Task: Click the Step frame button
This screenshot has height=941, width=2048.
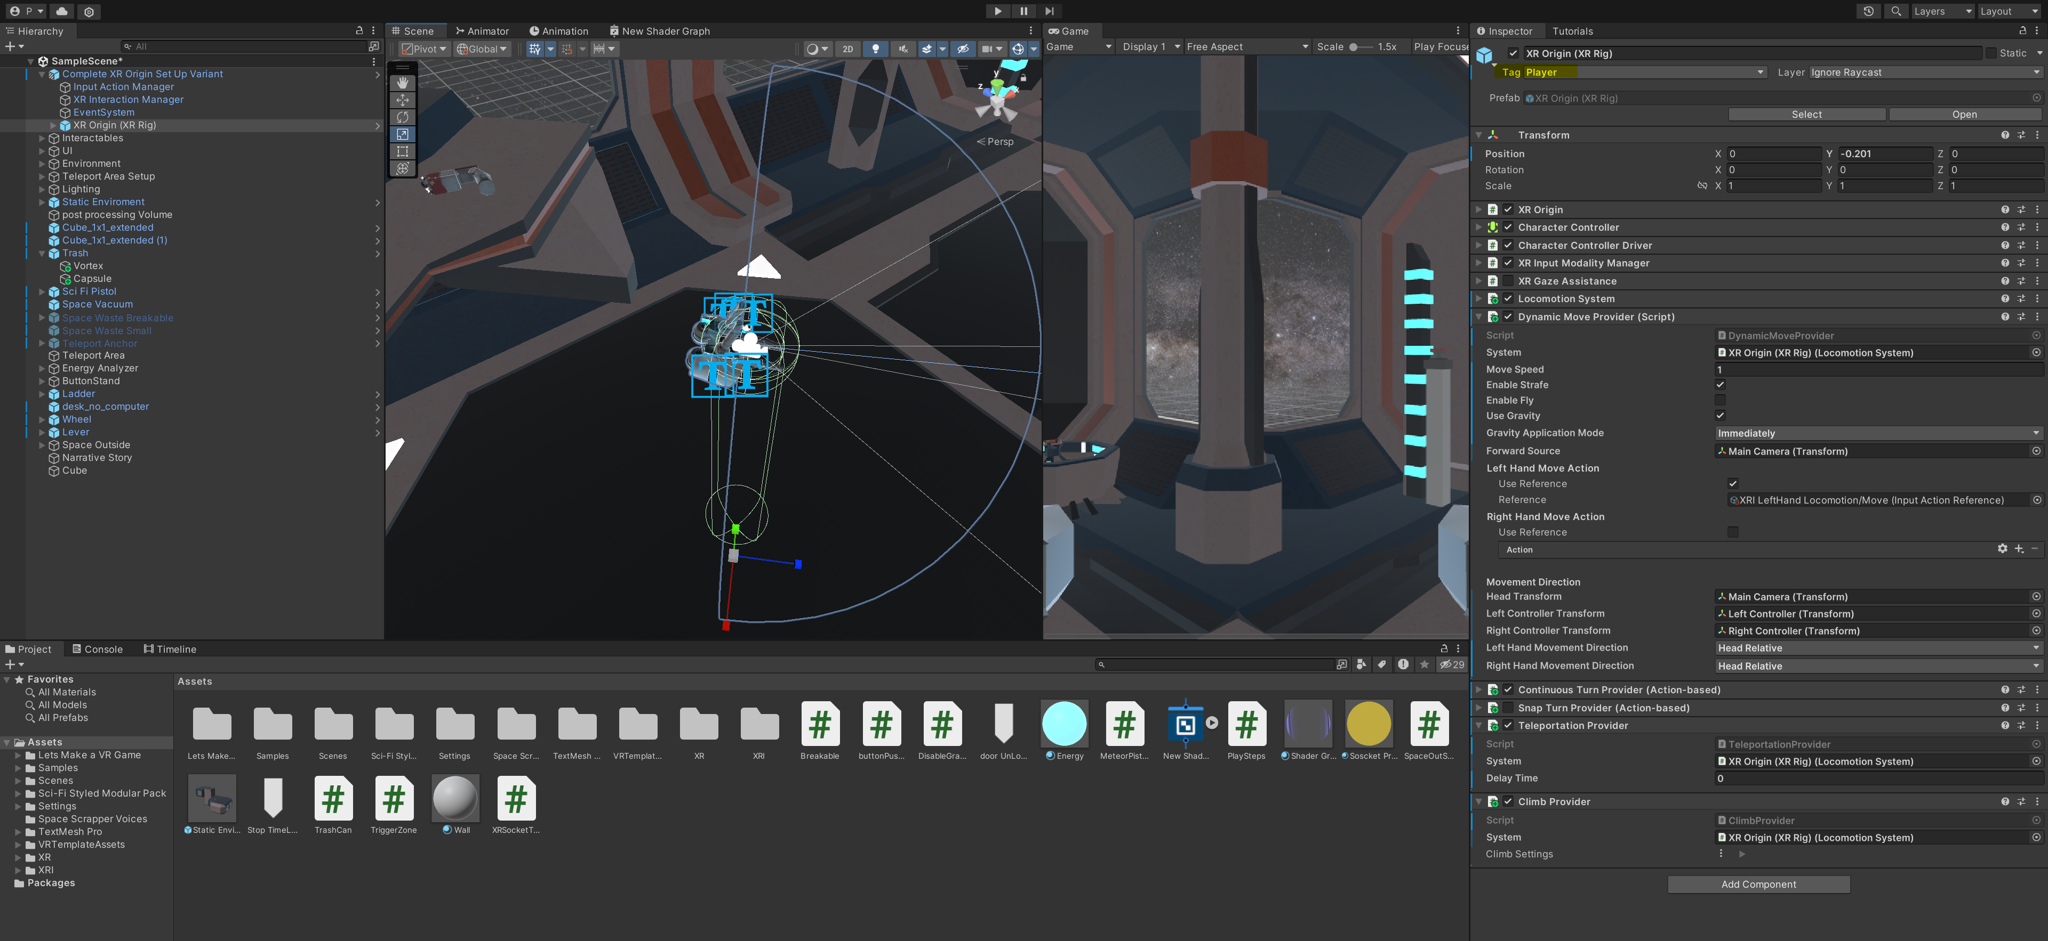Action: pos(1050,11)
